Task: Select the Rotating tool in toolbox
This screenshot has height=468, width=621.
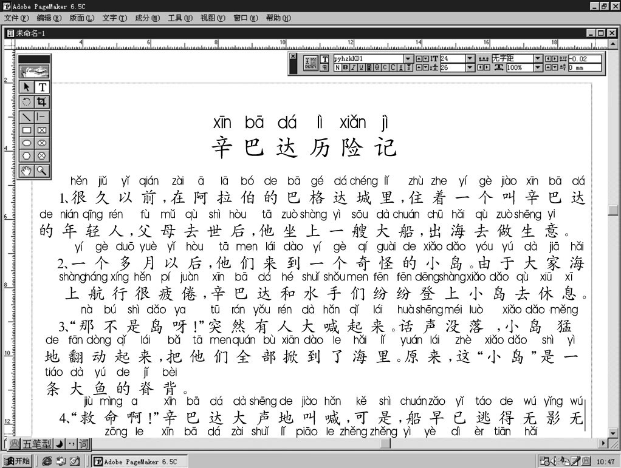Action: point(27,102)
